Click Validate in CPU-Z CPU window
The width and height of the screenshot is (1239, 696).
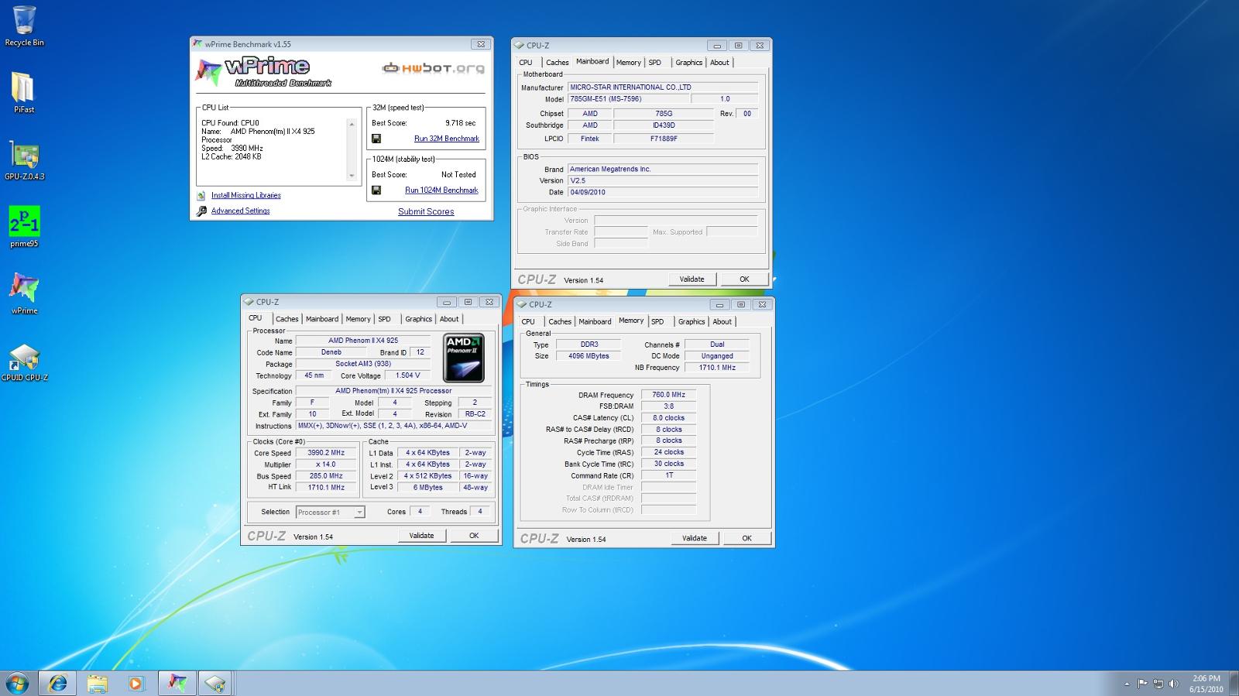coord(421,536)
